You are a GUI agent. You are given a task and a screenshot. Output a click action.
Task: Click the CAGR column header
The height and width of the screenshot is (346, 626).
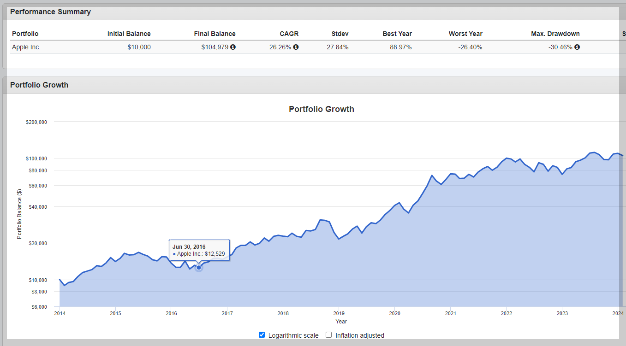(x=289, y=34)
